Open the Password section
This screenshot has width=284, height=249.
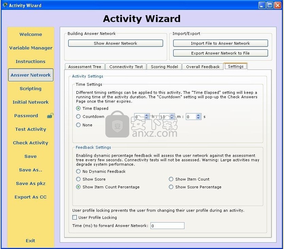[x=26, y=116]
